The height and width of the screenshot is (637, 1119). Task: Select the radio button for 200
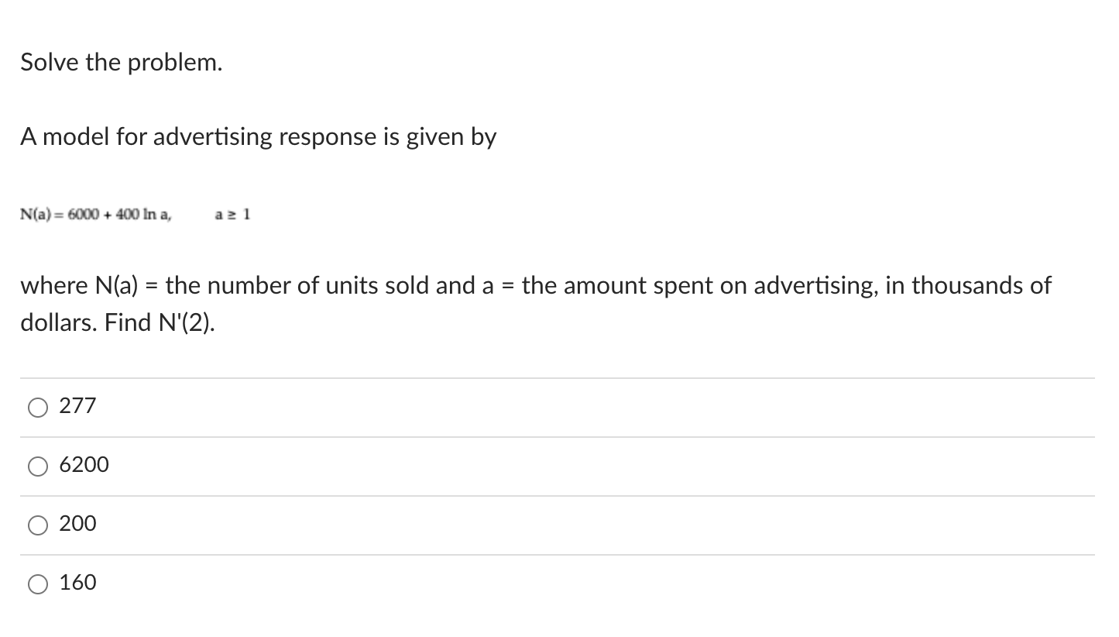coord(37,524)
